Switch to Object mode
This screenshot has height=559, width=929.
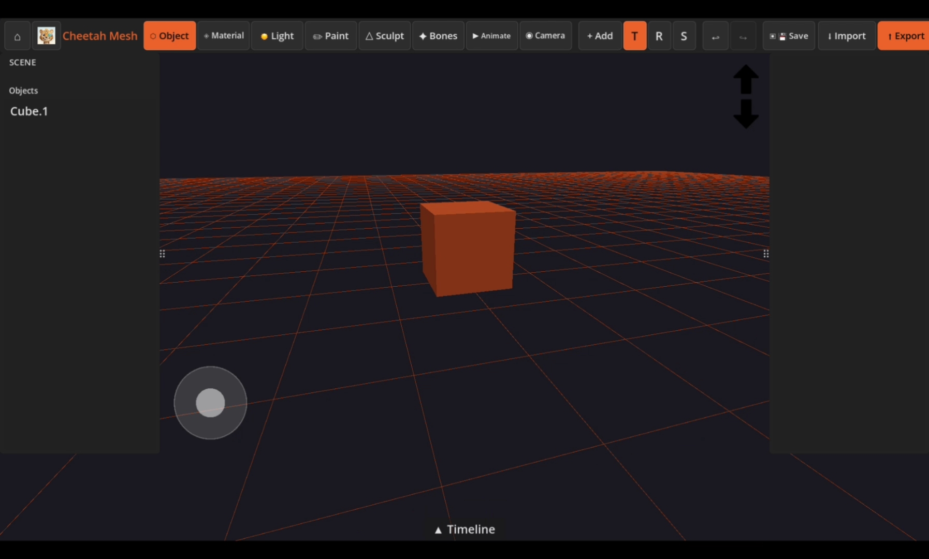[170, 36]
